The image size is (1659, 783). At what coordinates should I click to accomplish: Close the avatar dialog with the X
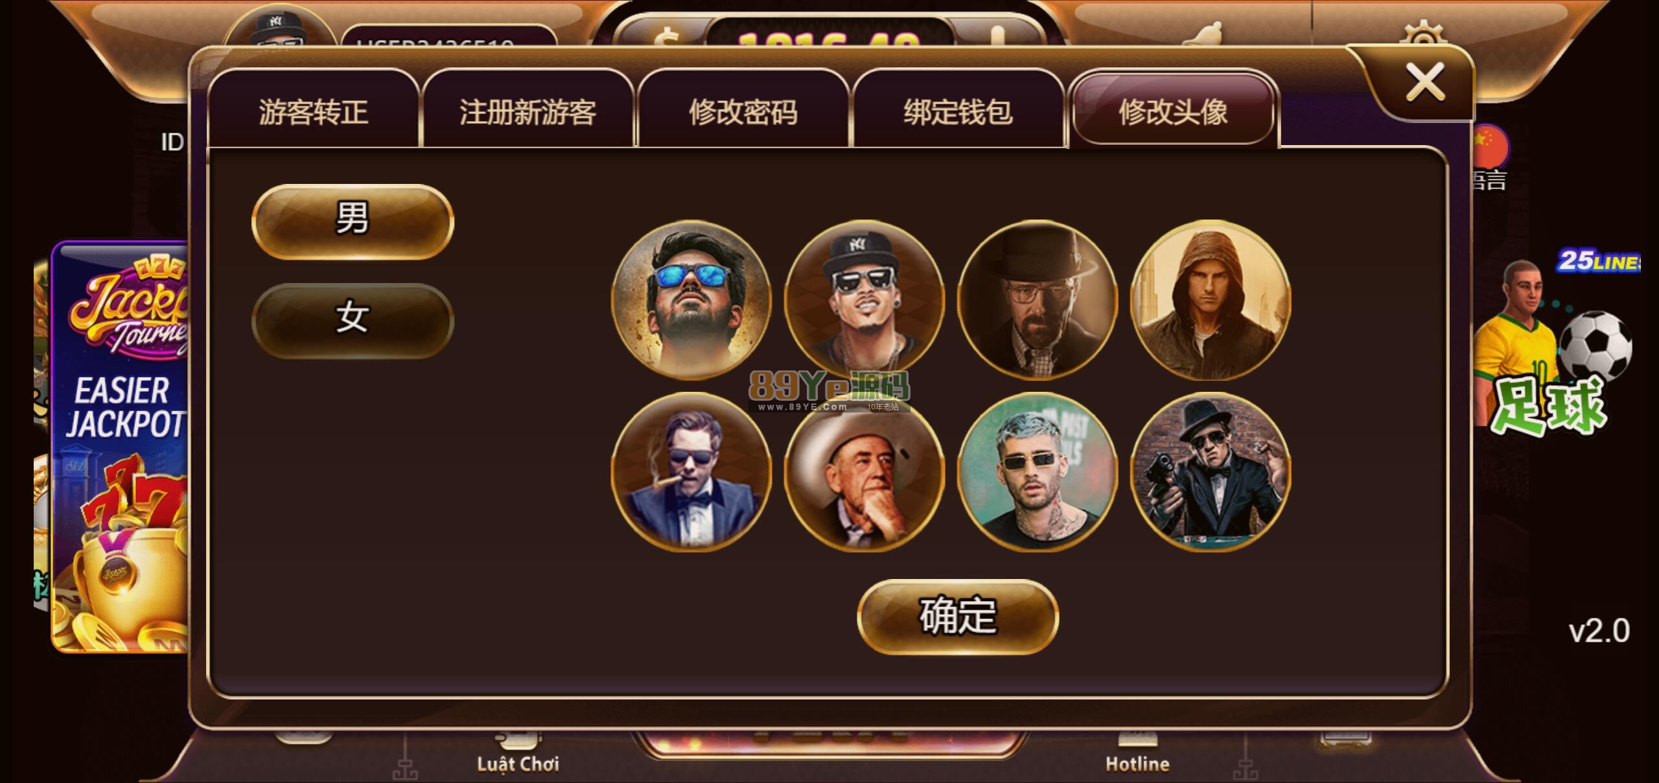[1424, 82]
